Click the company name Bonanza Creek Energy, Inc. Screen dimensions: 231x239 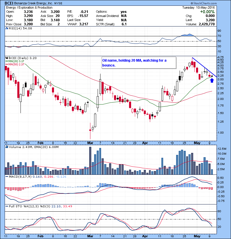pos(33,3)
